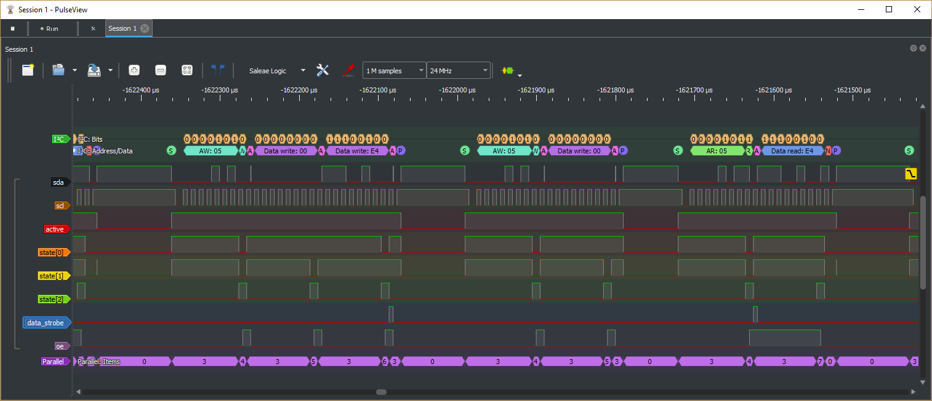Click the vertical scrollbar up arrow
Screen dimensions: 932x401
[x=923, y=107]
